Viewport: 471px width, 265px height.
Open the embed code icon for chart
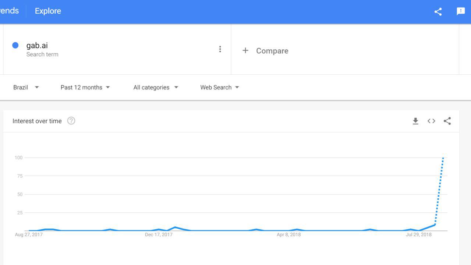(x=431, y=121)
